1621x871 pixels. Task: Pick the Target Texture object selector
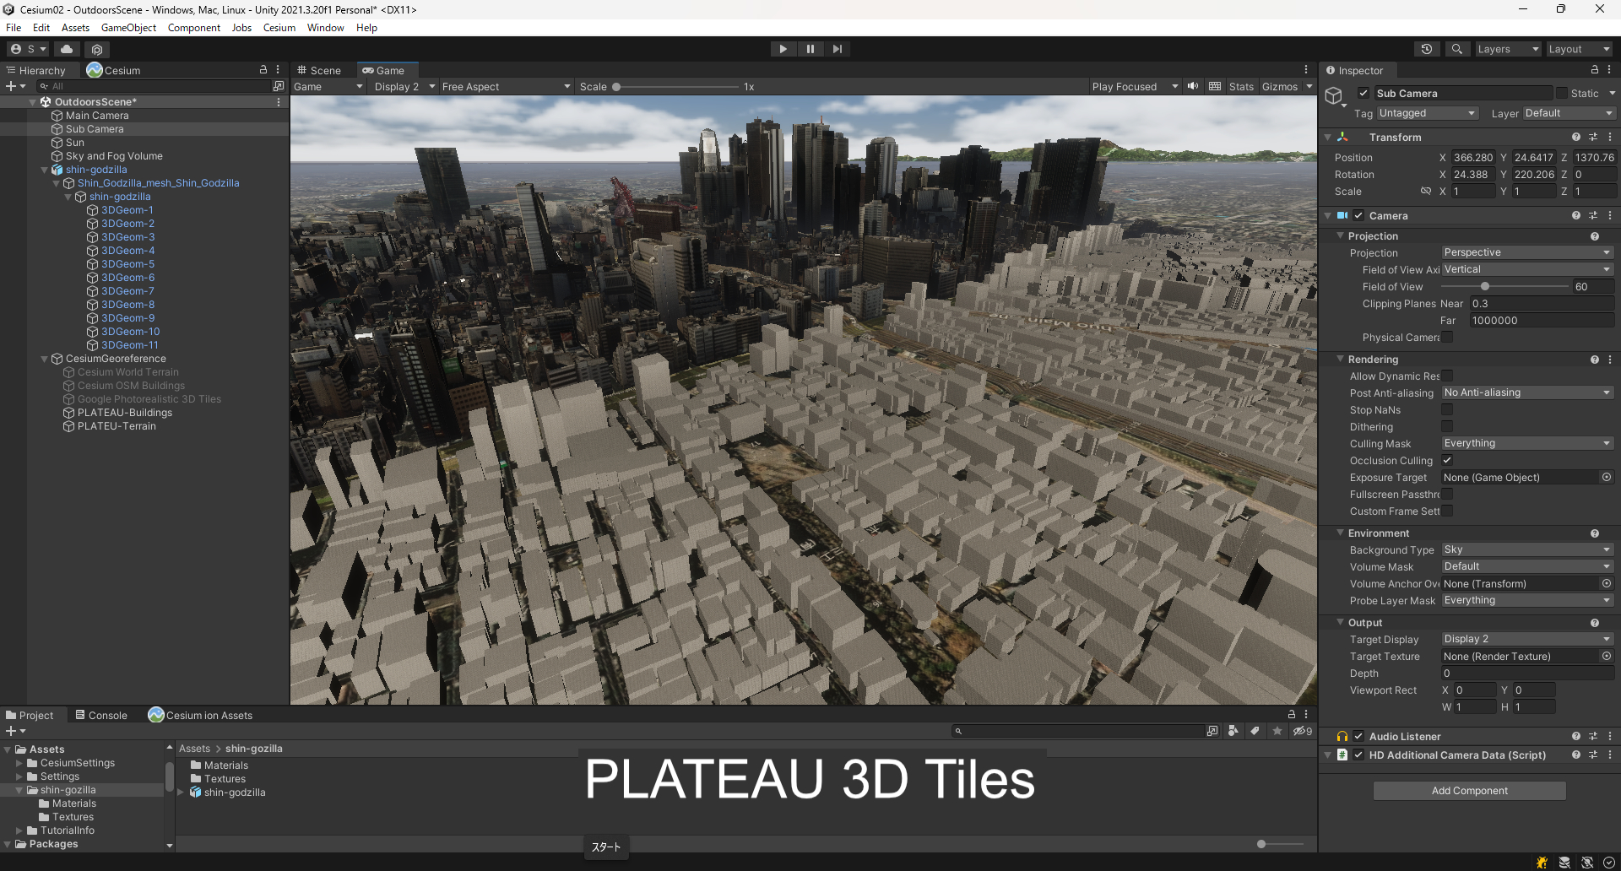click(1607, 656)
